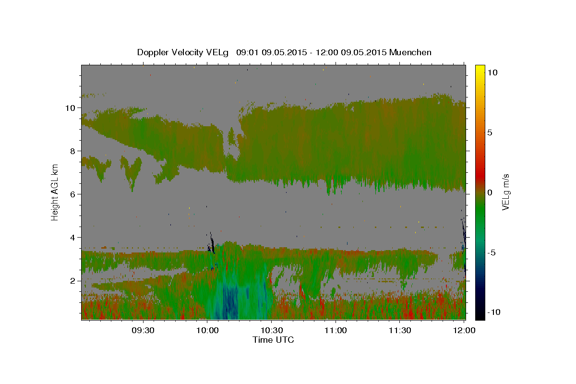The height and width of the screenshot is (384, 576).
Task: Click the height axis label 6
Action: (74, 194)
